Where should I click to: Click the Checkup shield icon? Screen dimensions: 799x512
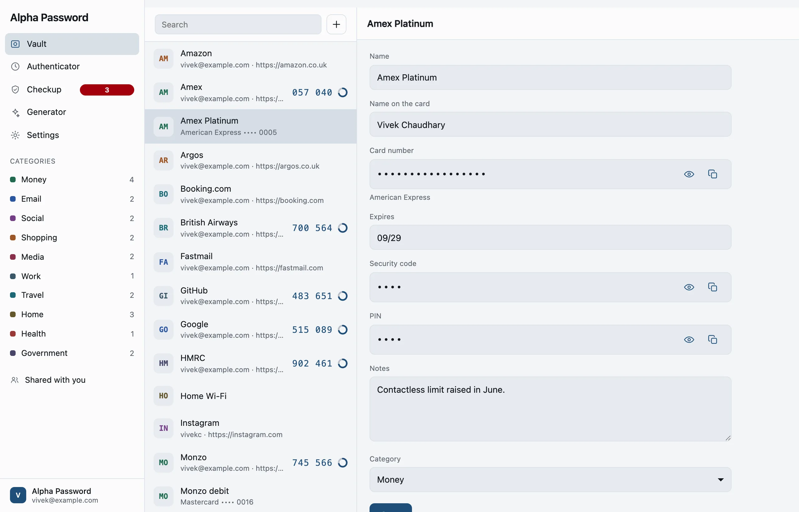[x=15, y=89]
